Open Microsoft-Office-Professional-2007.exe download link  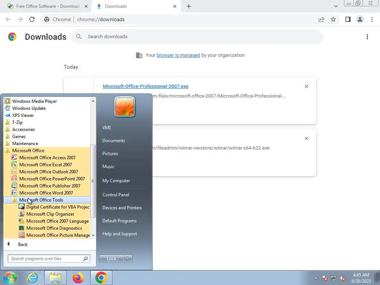(x=145, y=86)
